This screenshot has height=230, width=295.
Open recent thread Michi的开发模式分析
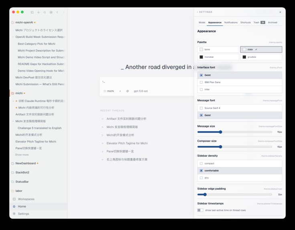pos(120,135)
